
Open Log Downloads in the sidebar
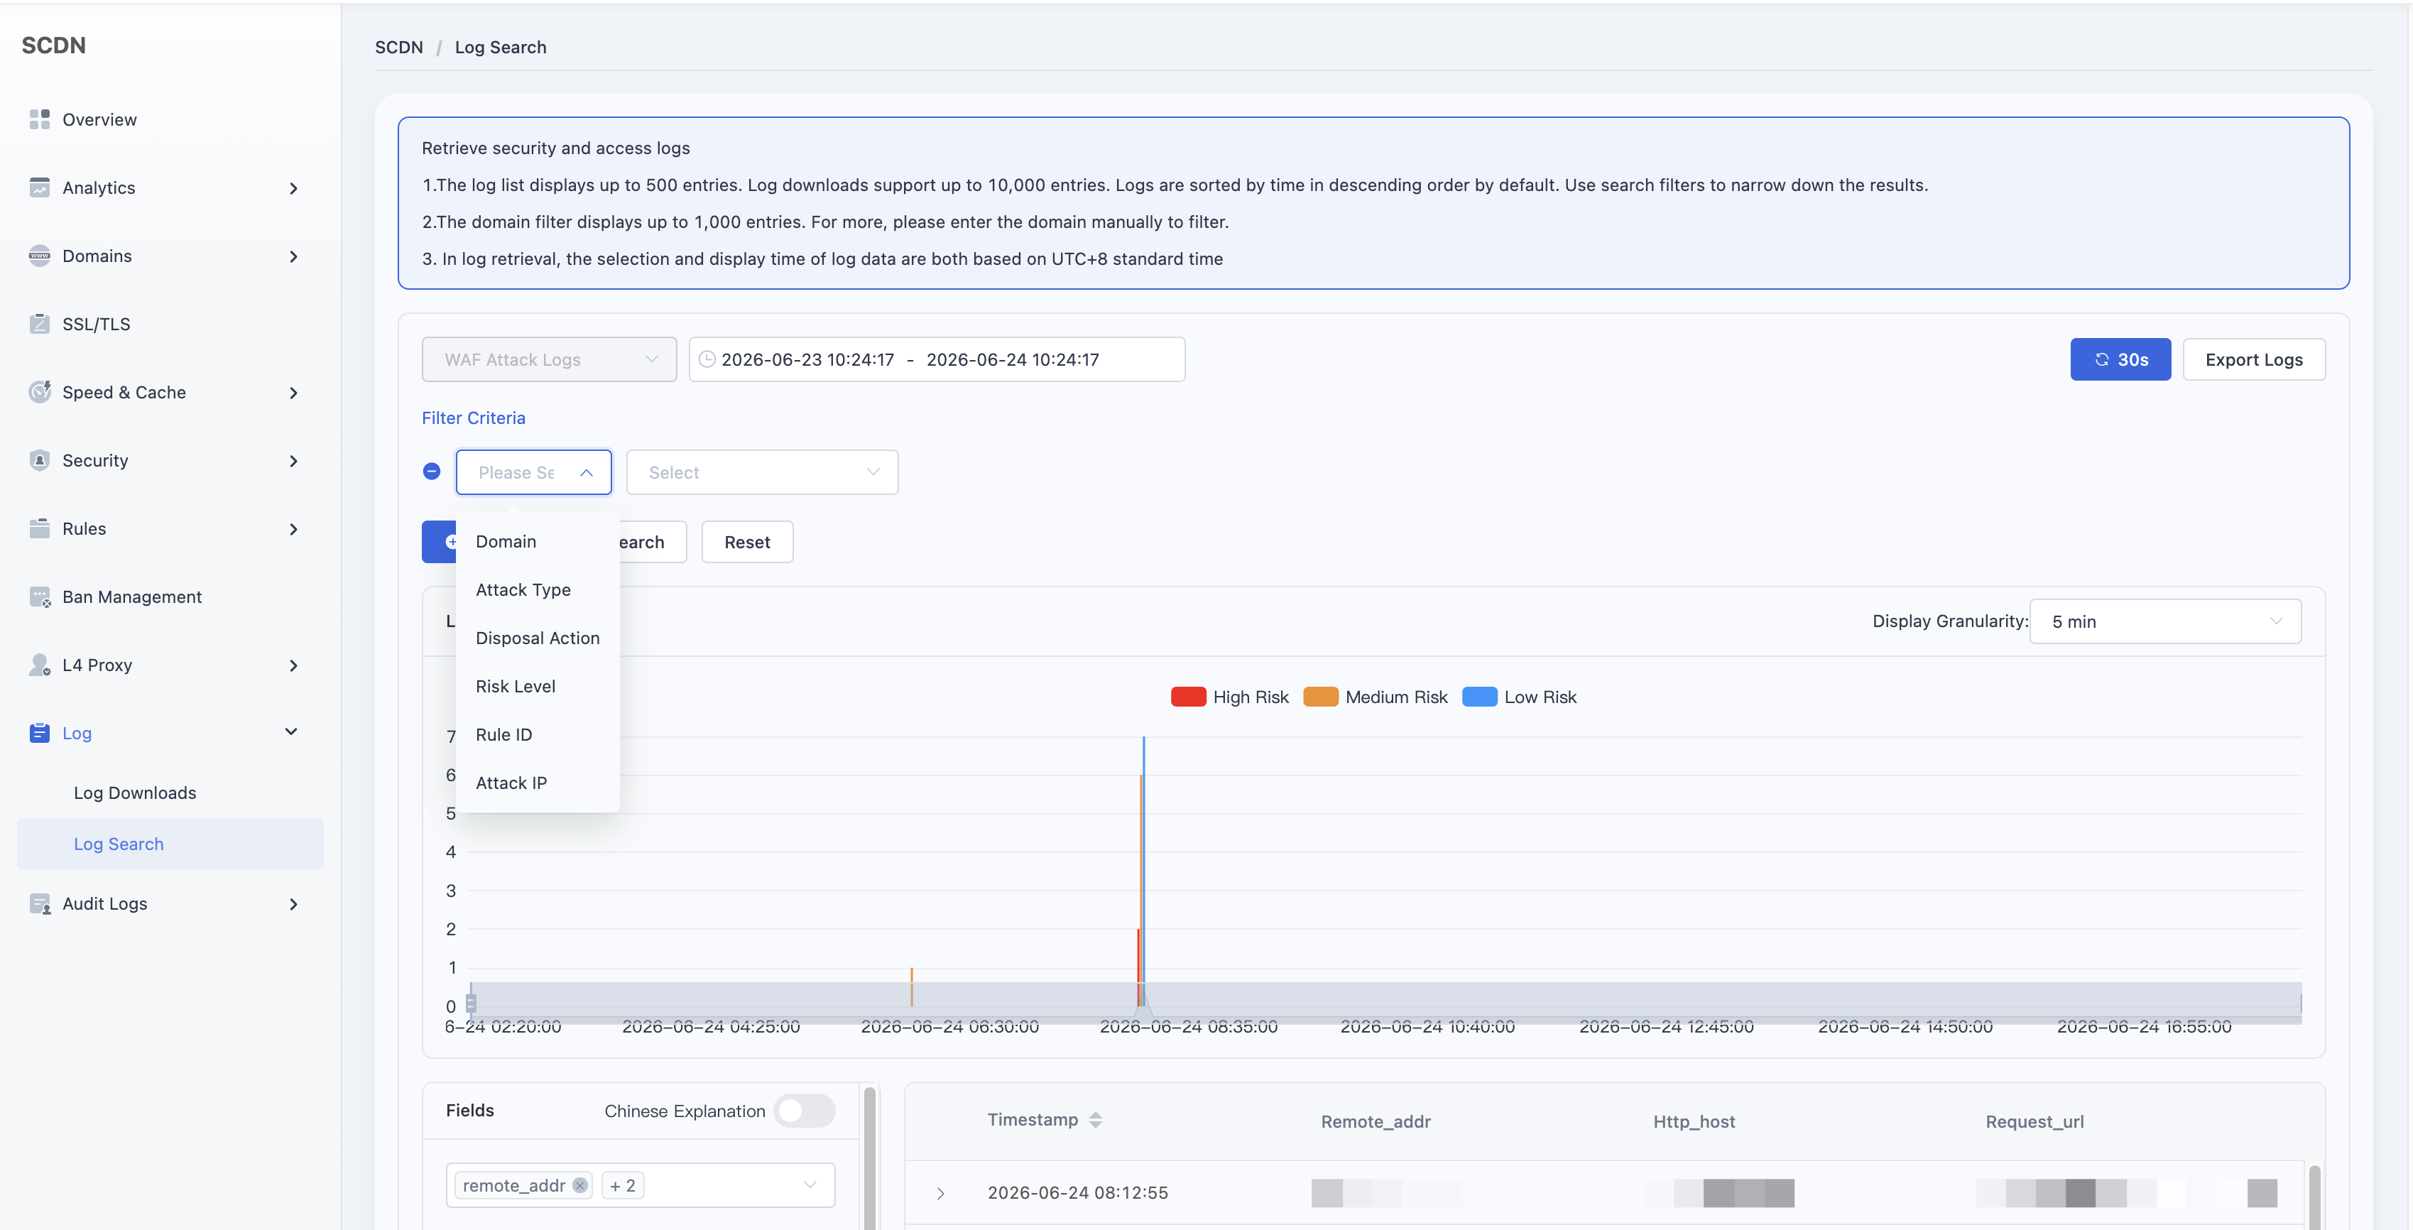click(x=135, y=793)
